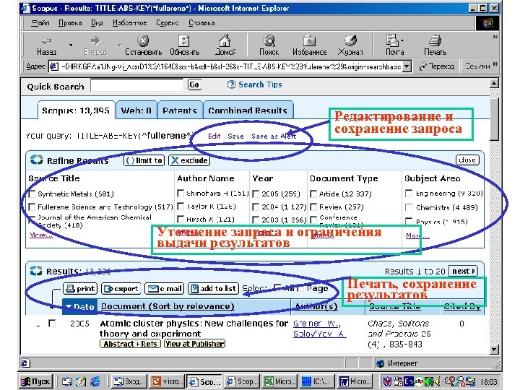The image size is (520, 390).
Task: Switch to the Web: 0 tab
Action: [x=136, y=110]
